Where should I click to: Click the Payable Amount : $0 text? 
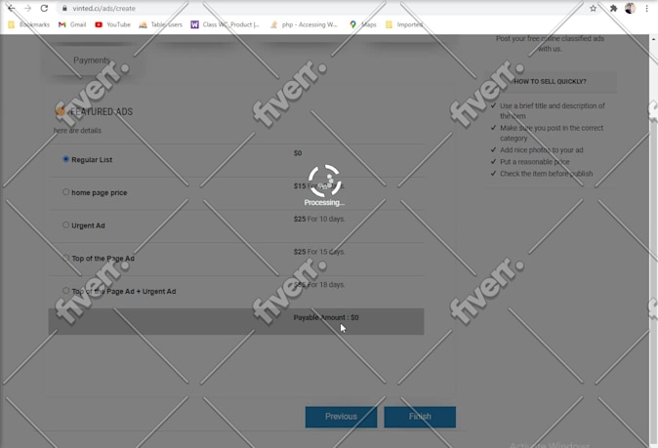tap(326, 317)
